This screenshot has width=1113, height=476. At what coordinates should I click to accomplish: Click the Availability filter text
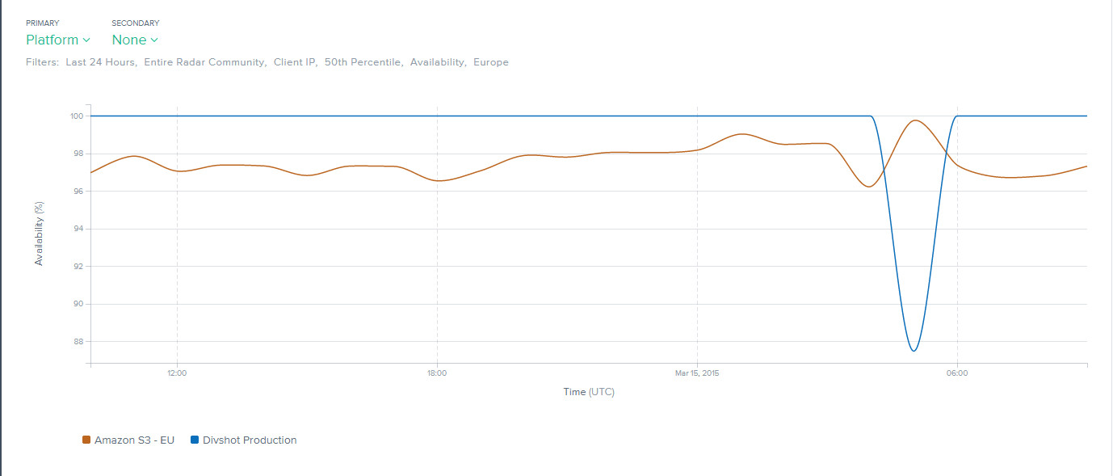438,62
